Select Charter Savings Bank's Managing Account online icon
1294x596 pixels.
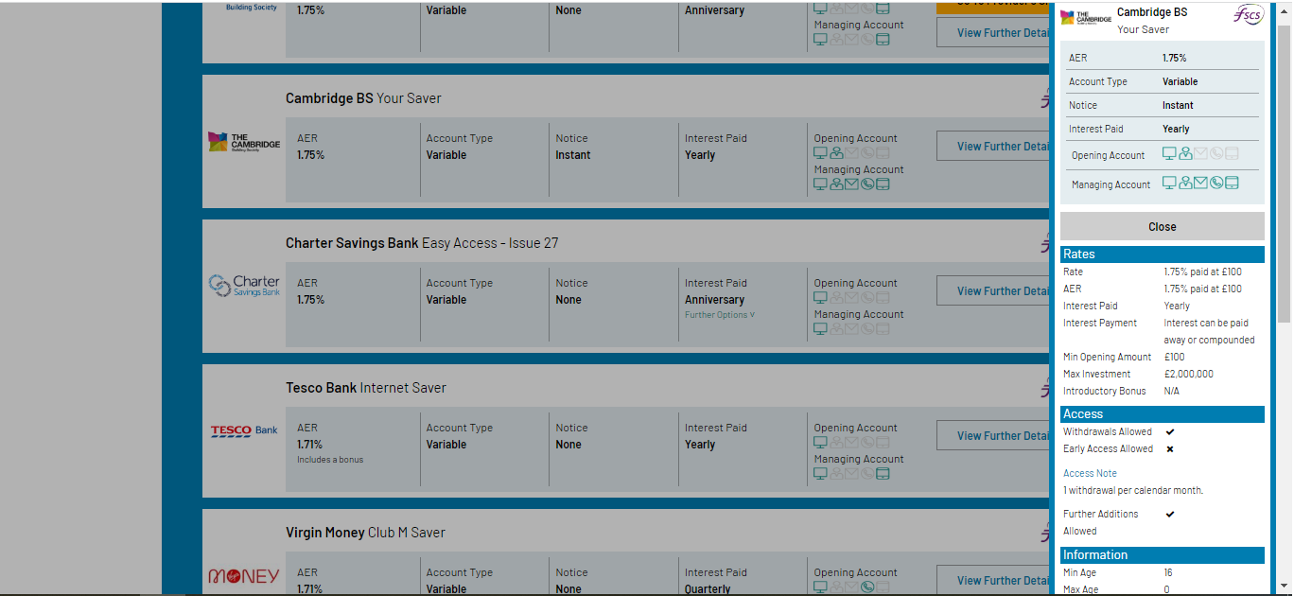pyautogui.click(x=821, y=328)
